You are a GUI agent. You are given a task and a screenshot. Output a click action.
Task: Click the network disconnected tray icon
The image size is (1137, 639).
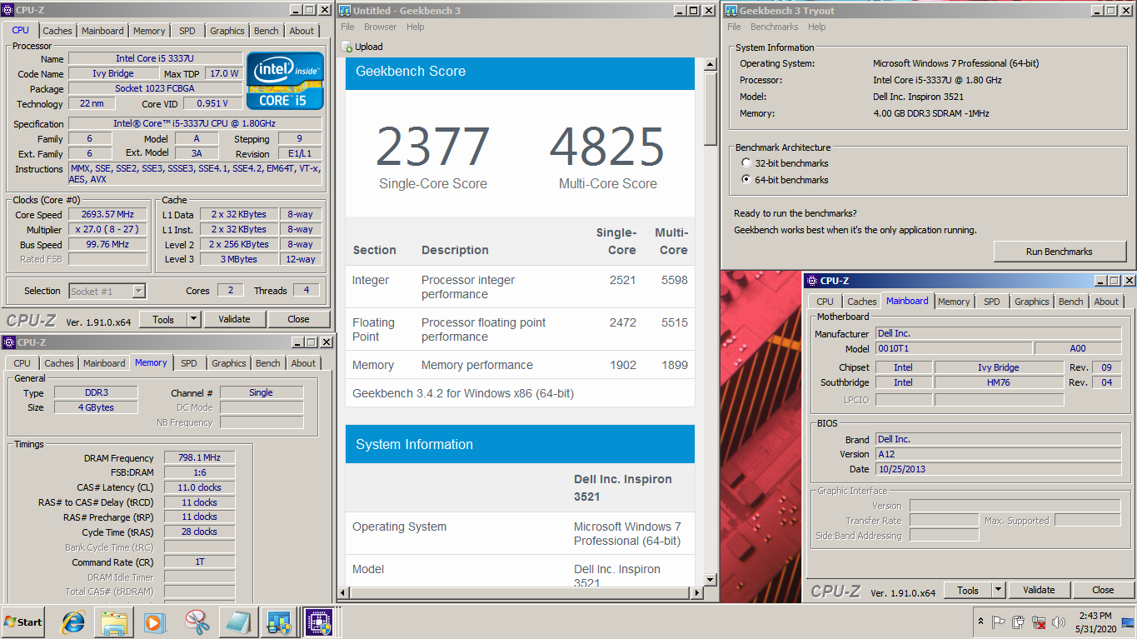(x=1039, y=622)
